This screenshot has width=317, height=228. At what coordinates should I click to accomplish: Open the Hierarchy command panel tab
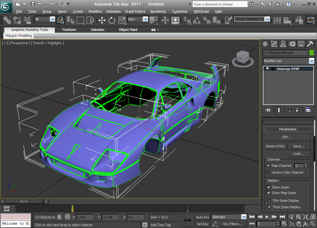coord(283,44)
